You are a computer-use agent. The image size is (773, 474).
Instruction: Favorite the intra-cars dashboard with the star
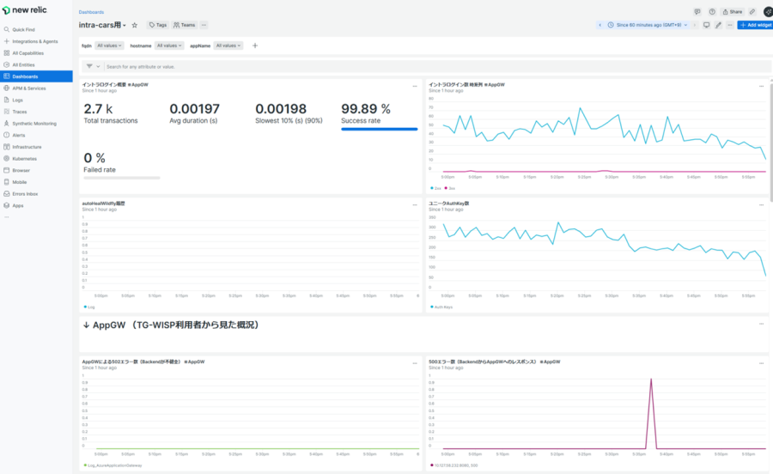tap(134, 26)
